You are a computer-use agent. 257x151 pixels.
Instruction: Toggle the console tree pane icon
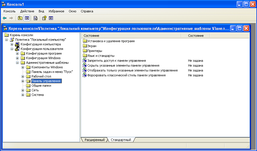tap(27, 18)
